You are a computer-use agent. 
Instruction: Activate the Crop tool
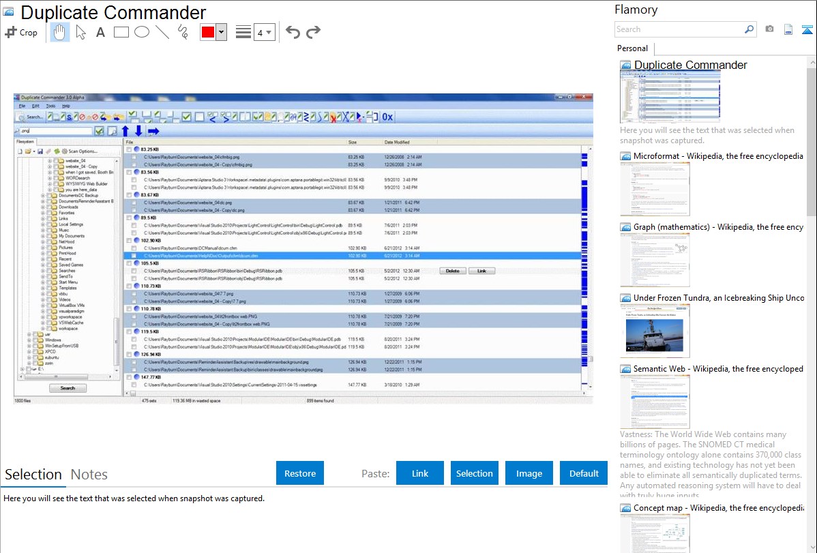tap(21, 32)
